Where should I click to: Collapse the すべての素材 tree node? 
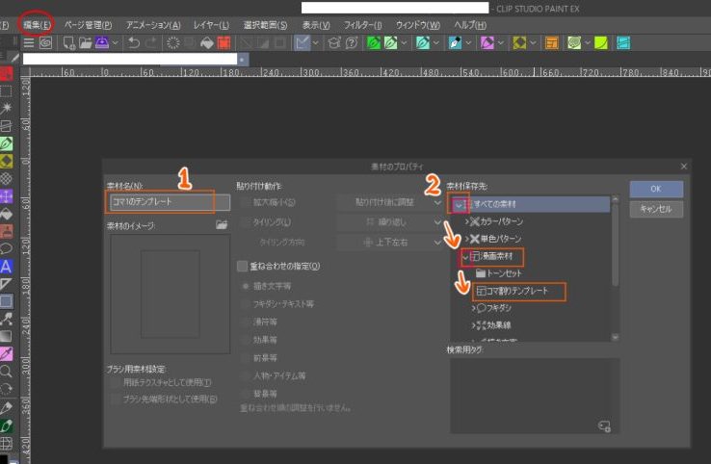459,205
